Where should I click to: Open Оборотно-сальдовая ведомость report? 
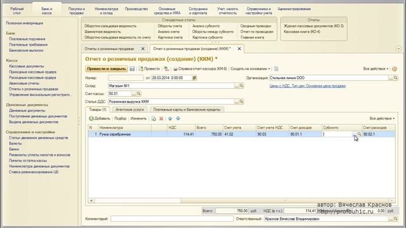110,26
